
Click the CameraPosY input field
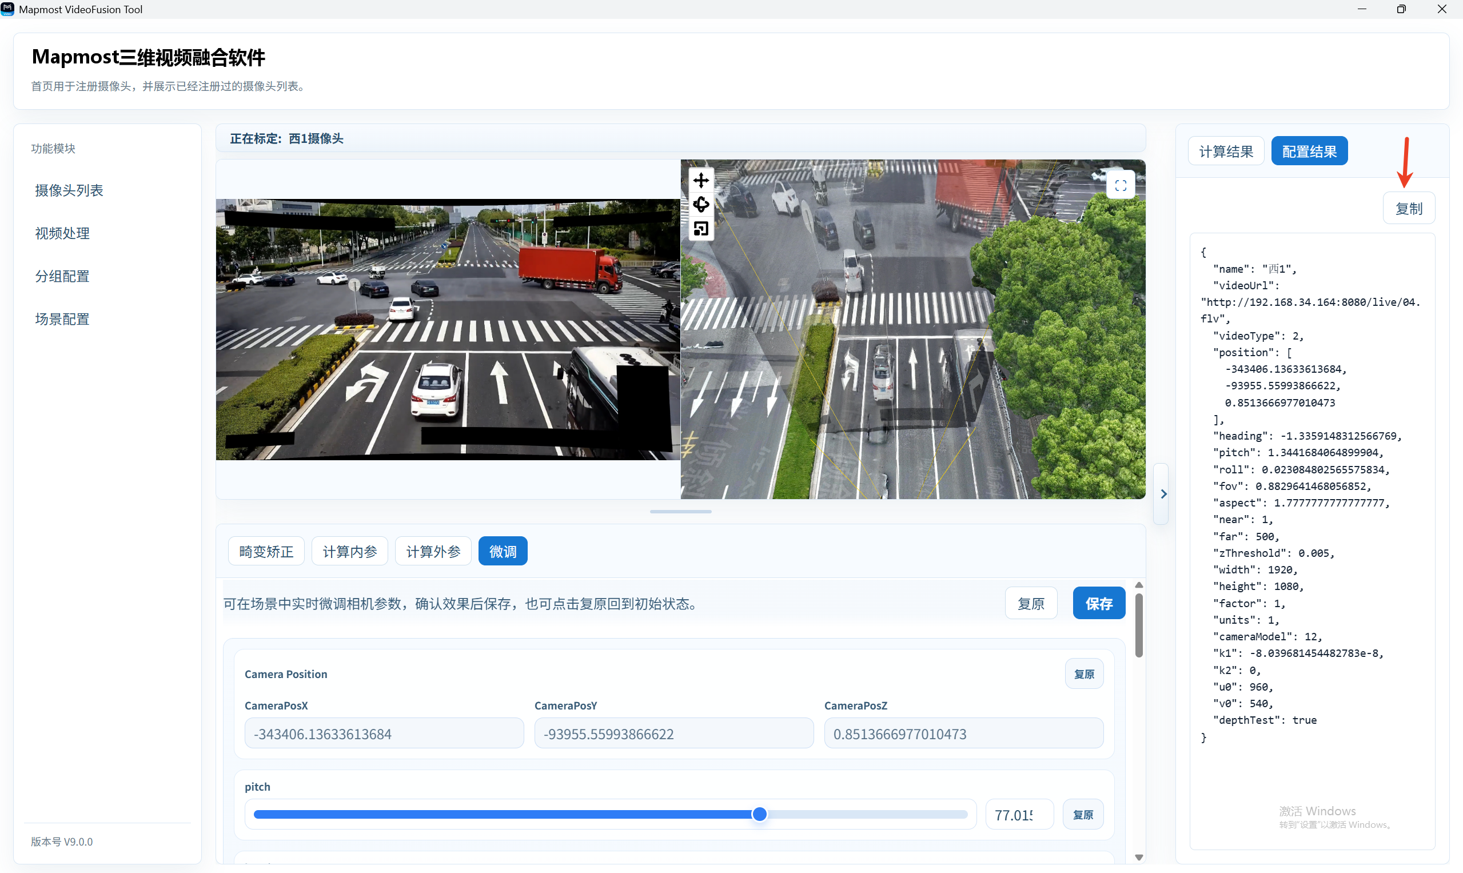tap(673, 734)
